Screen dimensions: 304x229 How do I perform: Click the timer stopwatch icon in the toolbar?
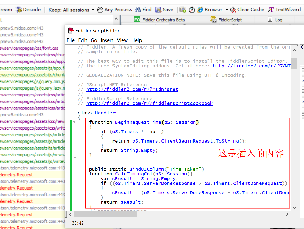tap(192, 10)
